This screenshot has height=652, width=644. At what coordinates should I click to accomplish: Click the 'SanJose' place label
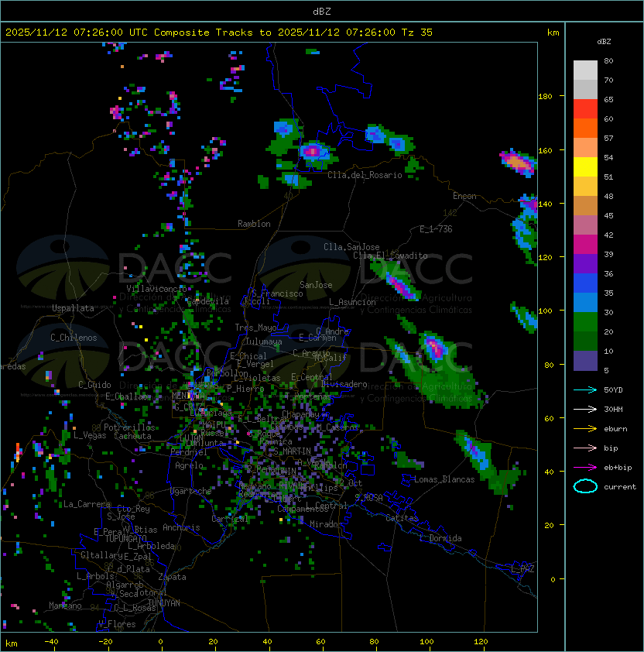(316, 285)
